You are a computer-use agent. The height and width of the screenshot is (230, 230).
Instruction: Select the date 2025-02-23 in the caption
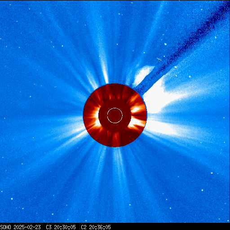point(27,227)
